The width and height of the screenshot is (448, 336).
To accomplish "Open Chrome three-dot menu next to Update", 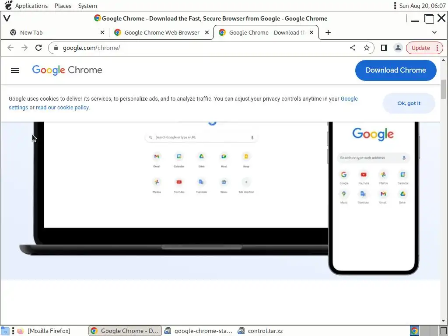I will [x=437, y=48].
